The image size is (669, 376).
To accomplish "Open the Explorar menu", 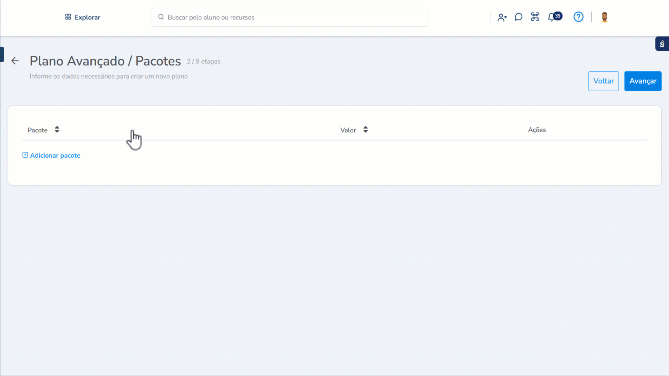I will pos(83,17).
